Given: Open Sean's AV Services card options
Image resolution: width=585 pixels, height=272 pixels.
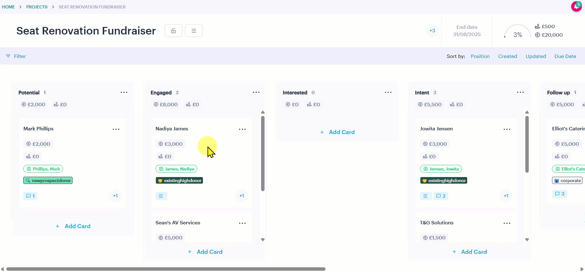Looking at the screenshot, I should (242, 223).
